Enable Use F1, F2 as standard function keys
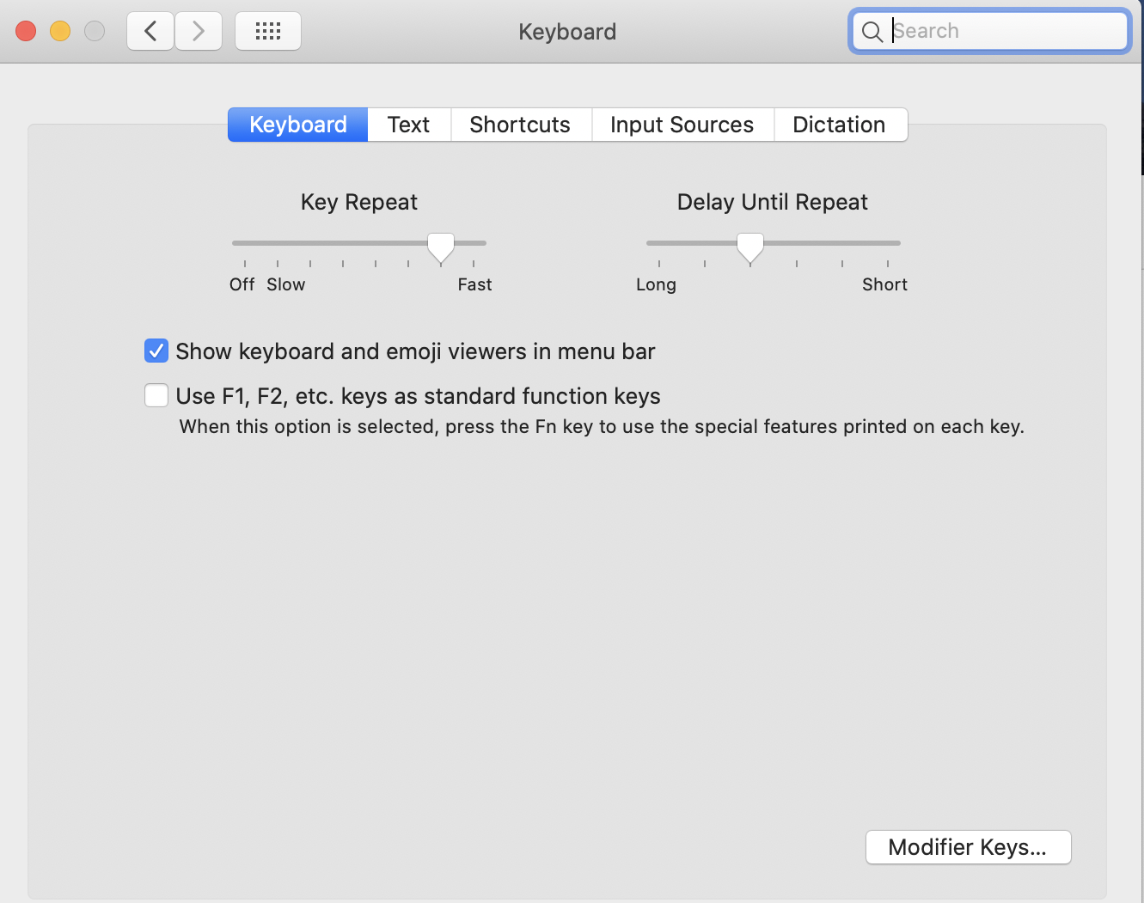Viewport: 1144px width, 903px height. 156,395
